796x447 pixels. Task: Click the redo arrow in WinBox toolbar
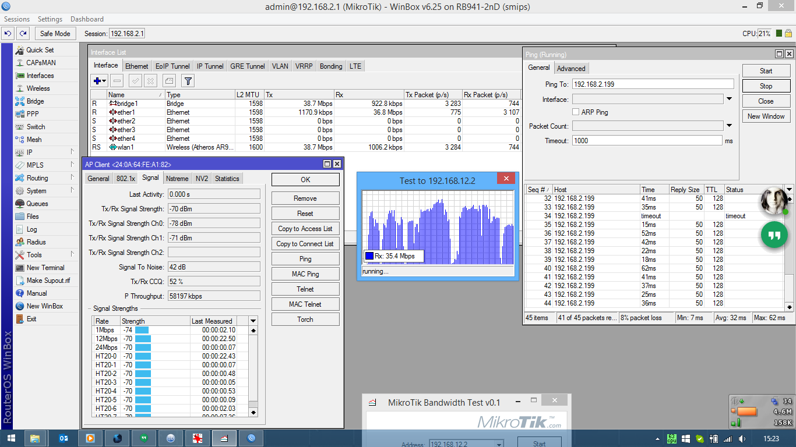click(x=23, y=34)
